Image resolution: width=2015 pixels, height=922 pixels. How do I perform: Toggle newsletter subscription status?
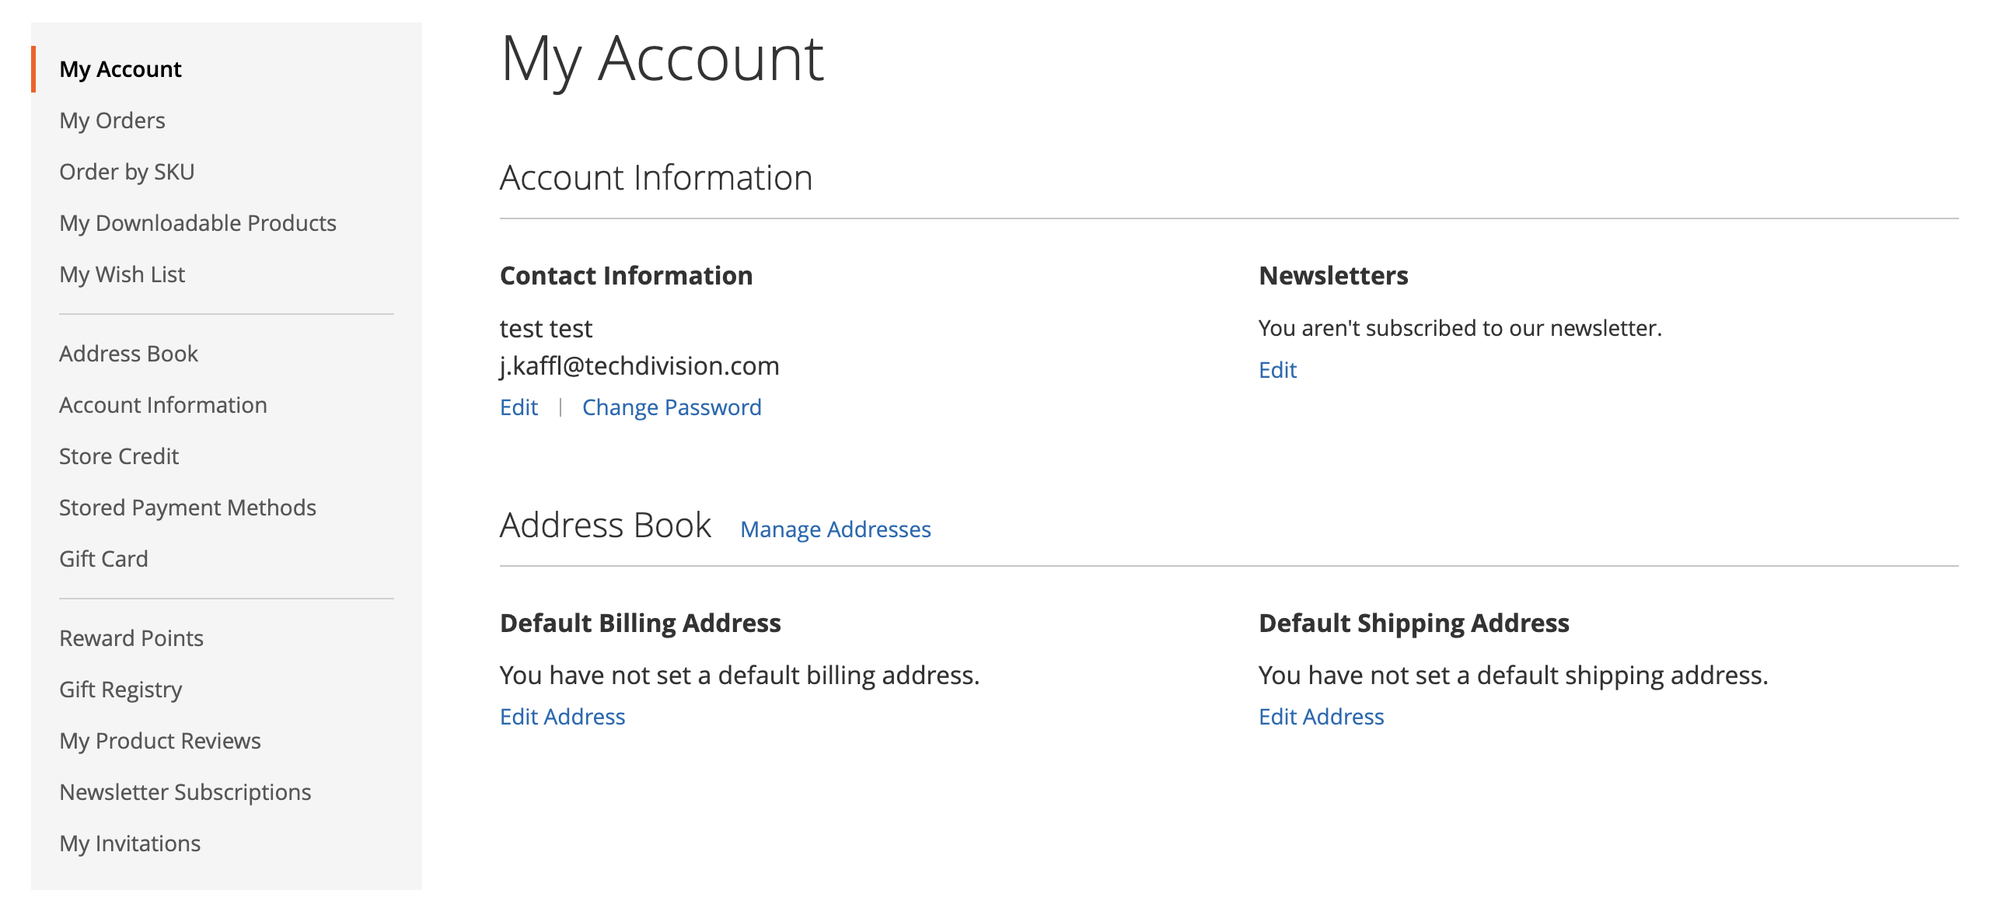tap(1276, 370)
